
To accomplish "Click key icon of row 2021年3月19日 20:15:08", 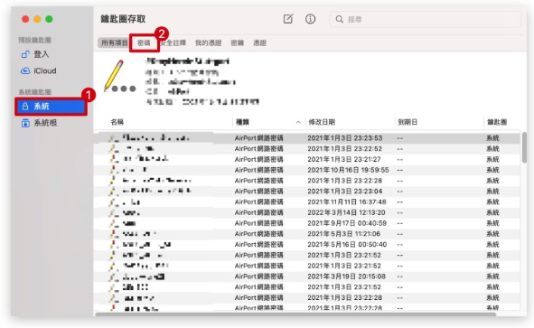I will (x=114, y=276).
